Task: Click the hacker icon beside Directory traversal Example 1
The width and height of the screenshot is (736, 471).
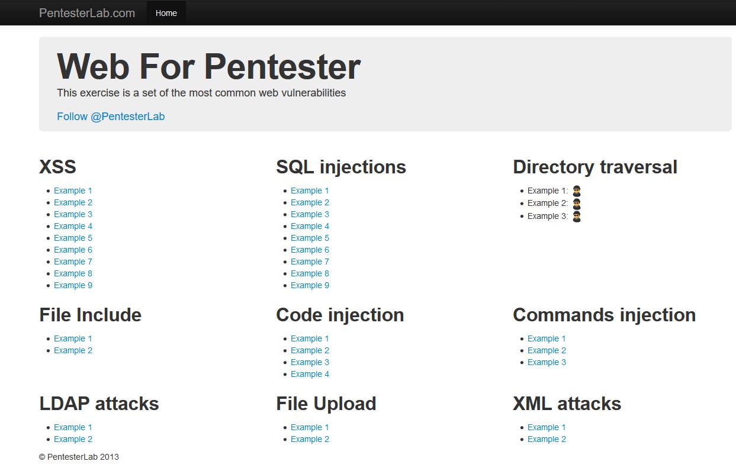Action: coord(577,191)
